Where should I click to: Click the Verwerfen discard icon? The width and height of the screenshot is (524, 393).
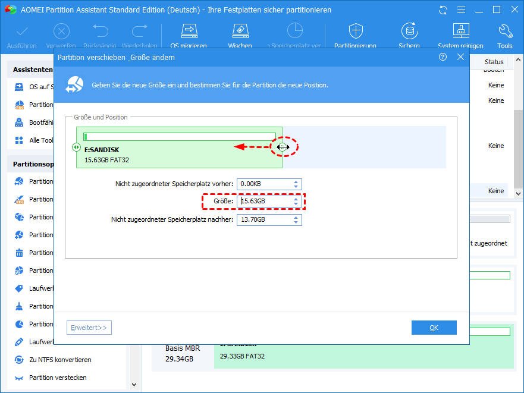click(61, 32)
